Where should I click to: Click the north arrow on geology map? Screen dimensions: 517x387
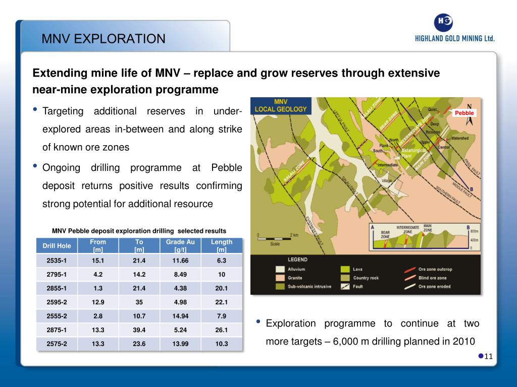pos(470,115)
